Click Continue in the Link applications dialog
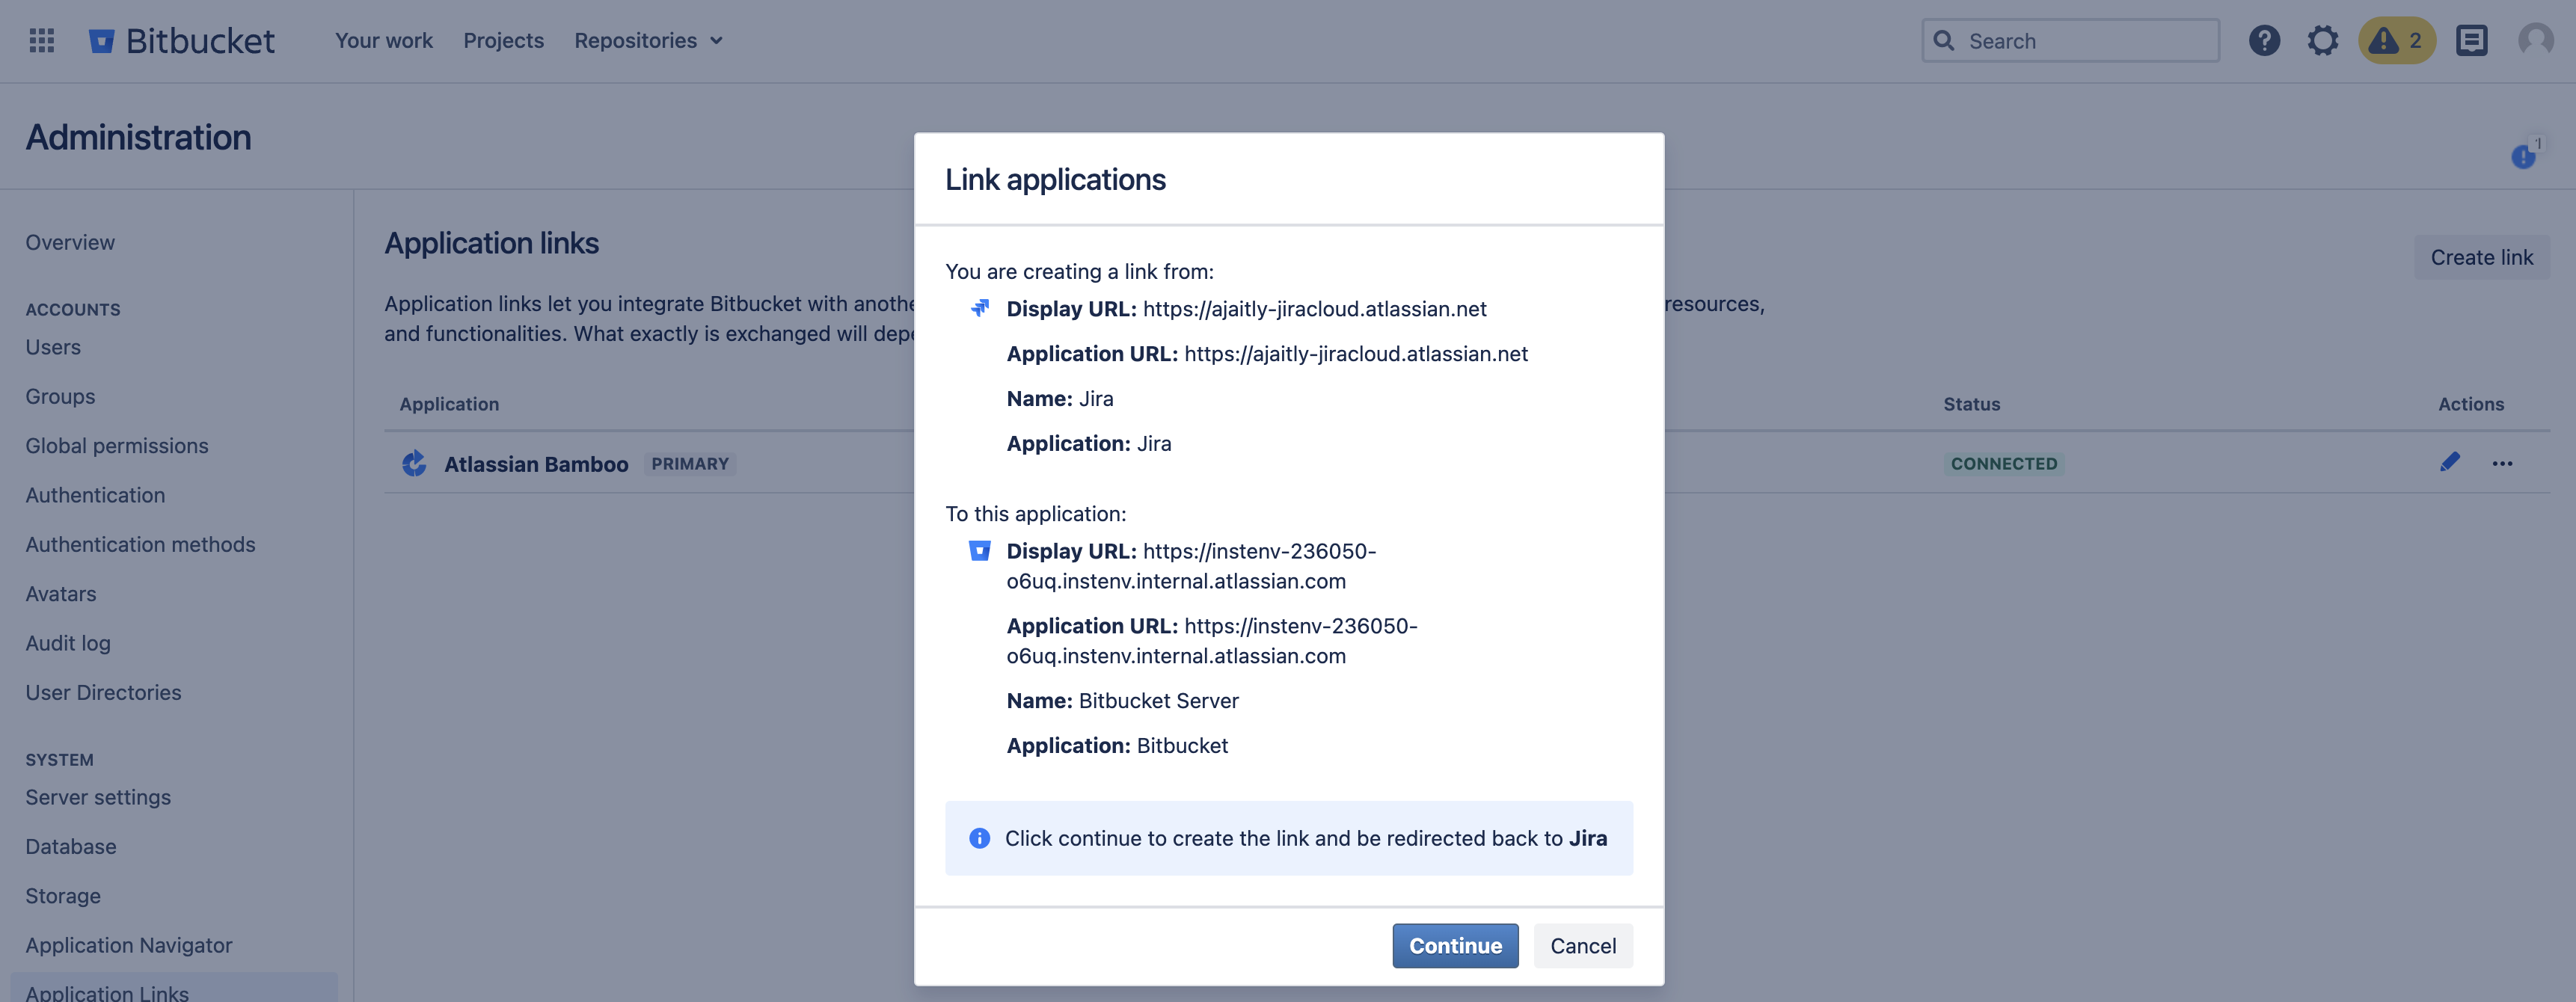 [1455, 945]
